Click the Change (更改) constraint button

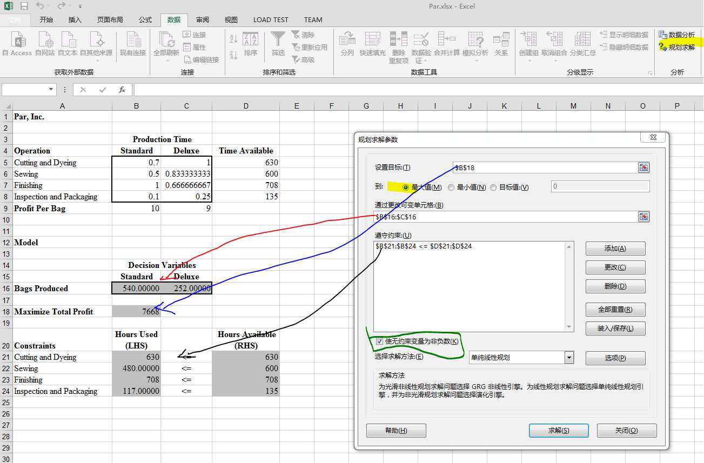tap(615, 267)
